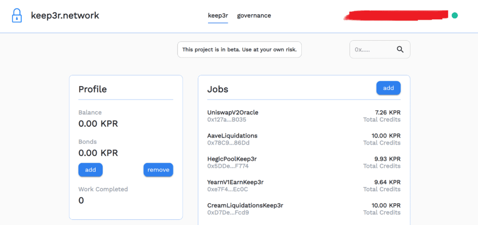Click address 0x5DDe...F774

pos(228,166)
